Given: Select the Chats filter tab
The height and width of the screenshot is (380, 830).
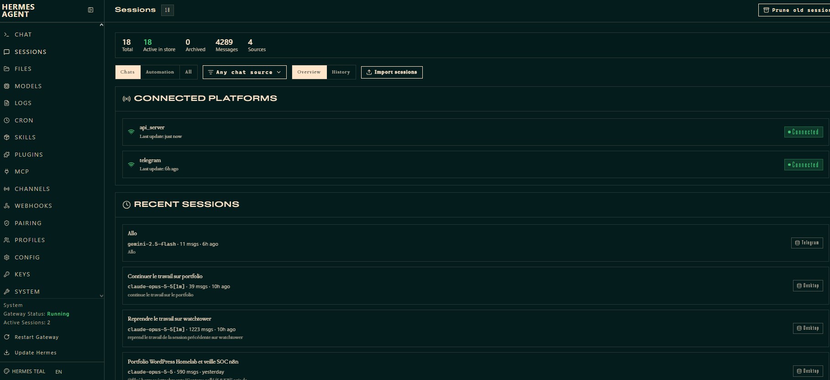Looking at the screenshot, I should (128, 72).
